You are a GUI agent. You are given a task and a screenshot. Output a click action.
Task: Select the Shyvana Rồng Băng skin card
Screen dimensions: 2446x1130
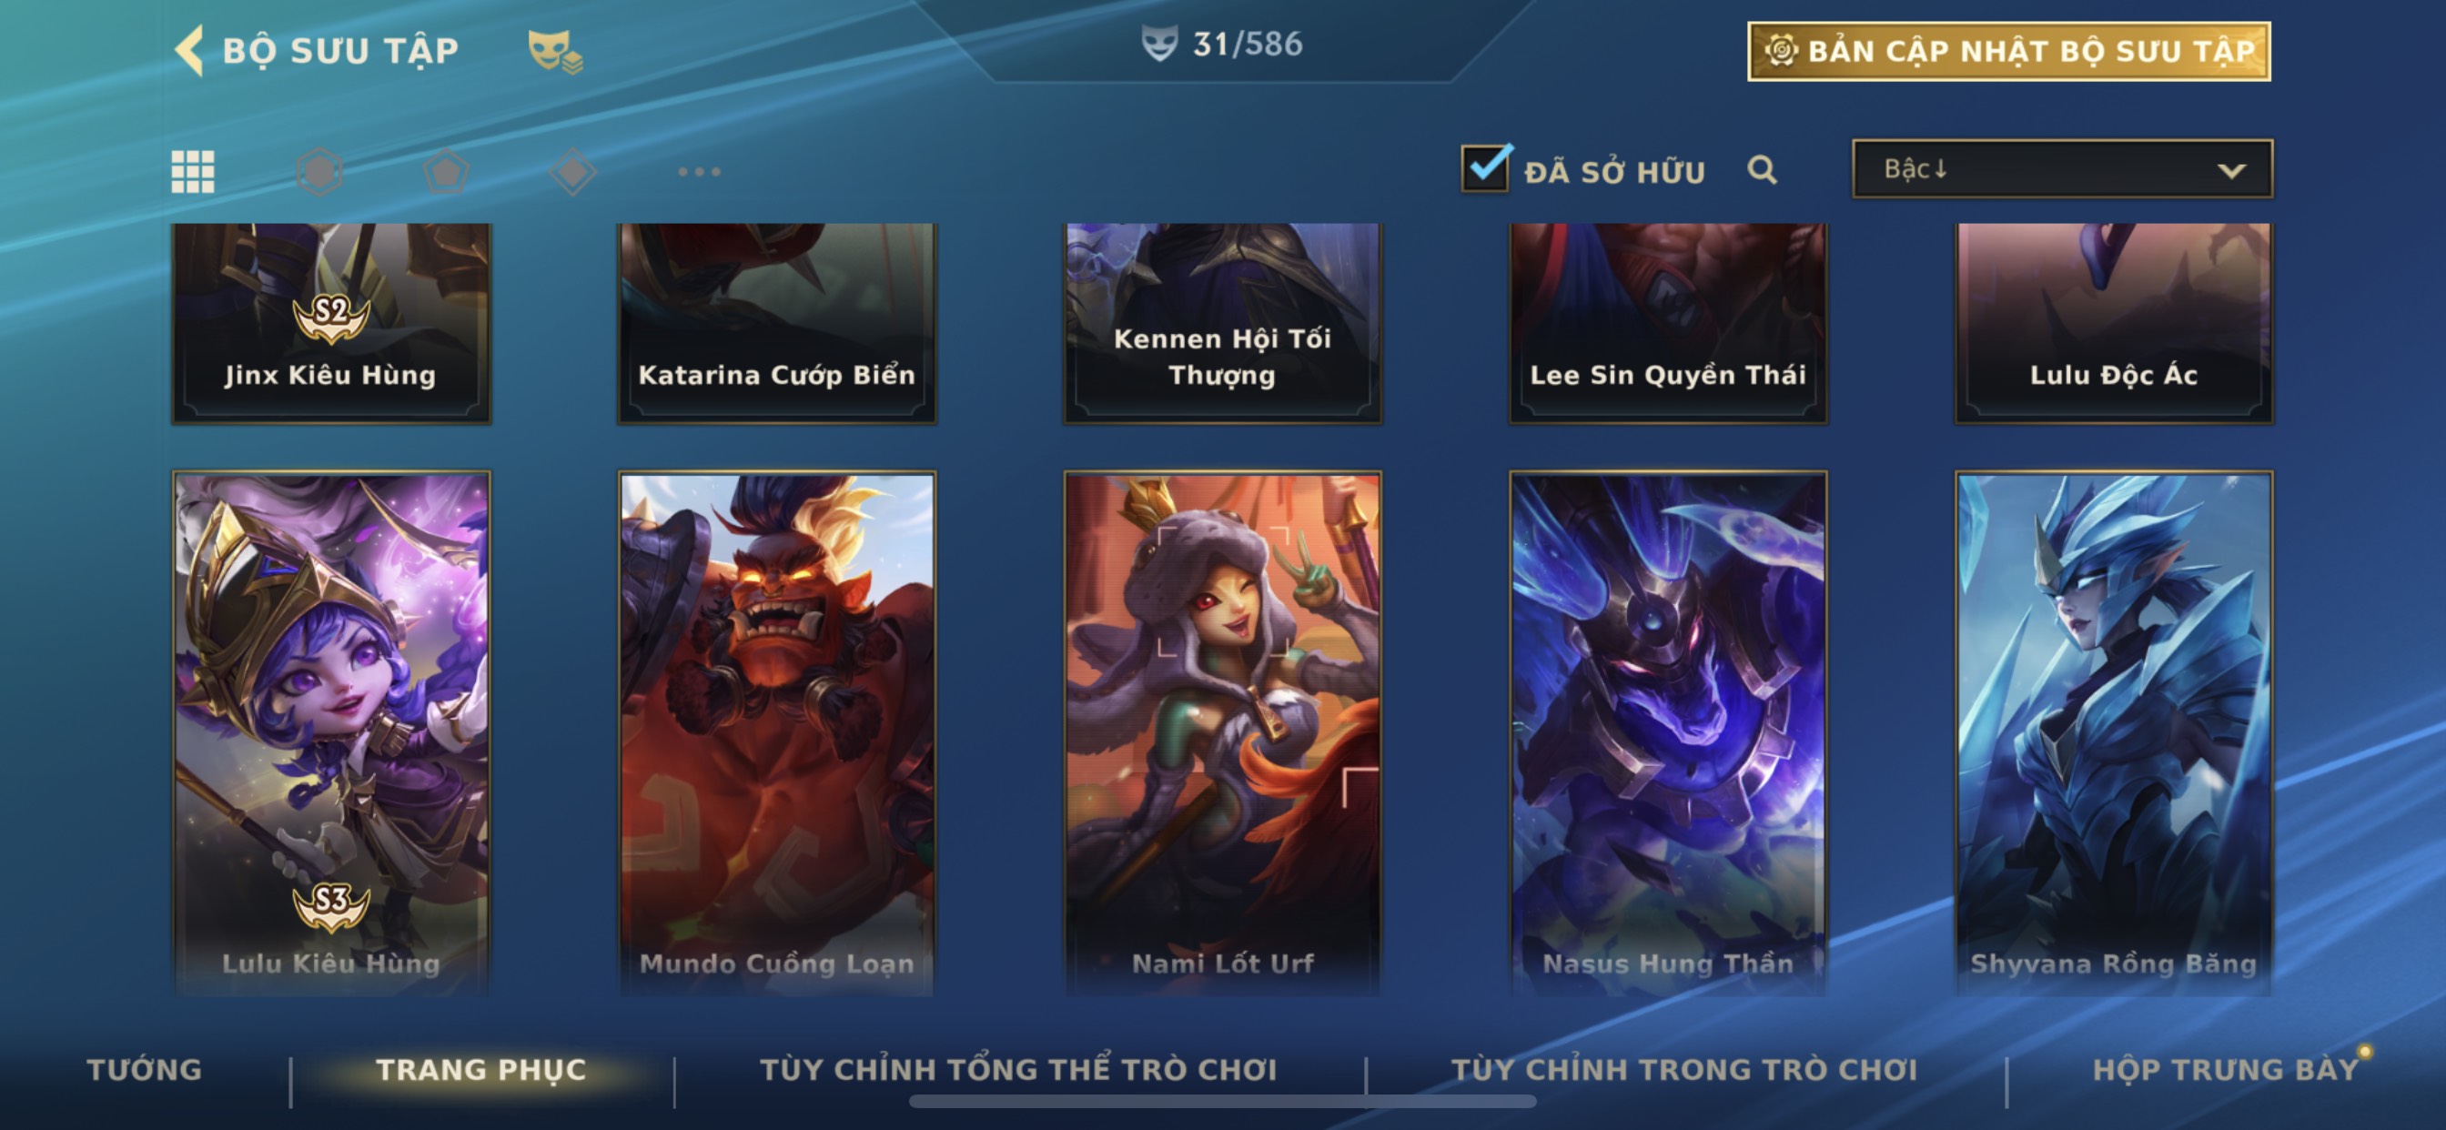tap(2114, 733)
